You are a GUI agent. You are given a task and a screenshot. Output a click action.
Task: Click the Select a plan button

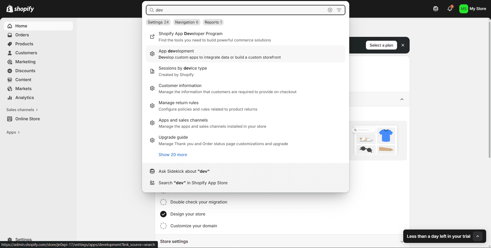point(381,45)
